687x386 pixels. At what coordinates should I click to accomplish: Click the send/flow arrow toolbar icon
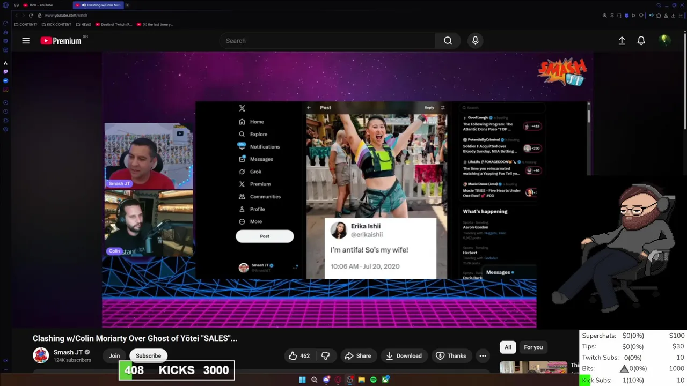(633, 16)
